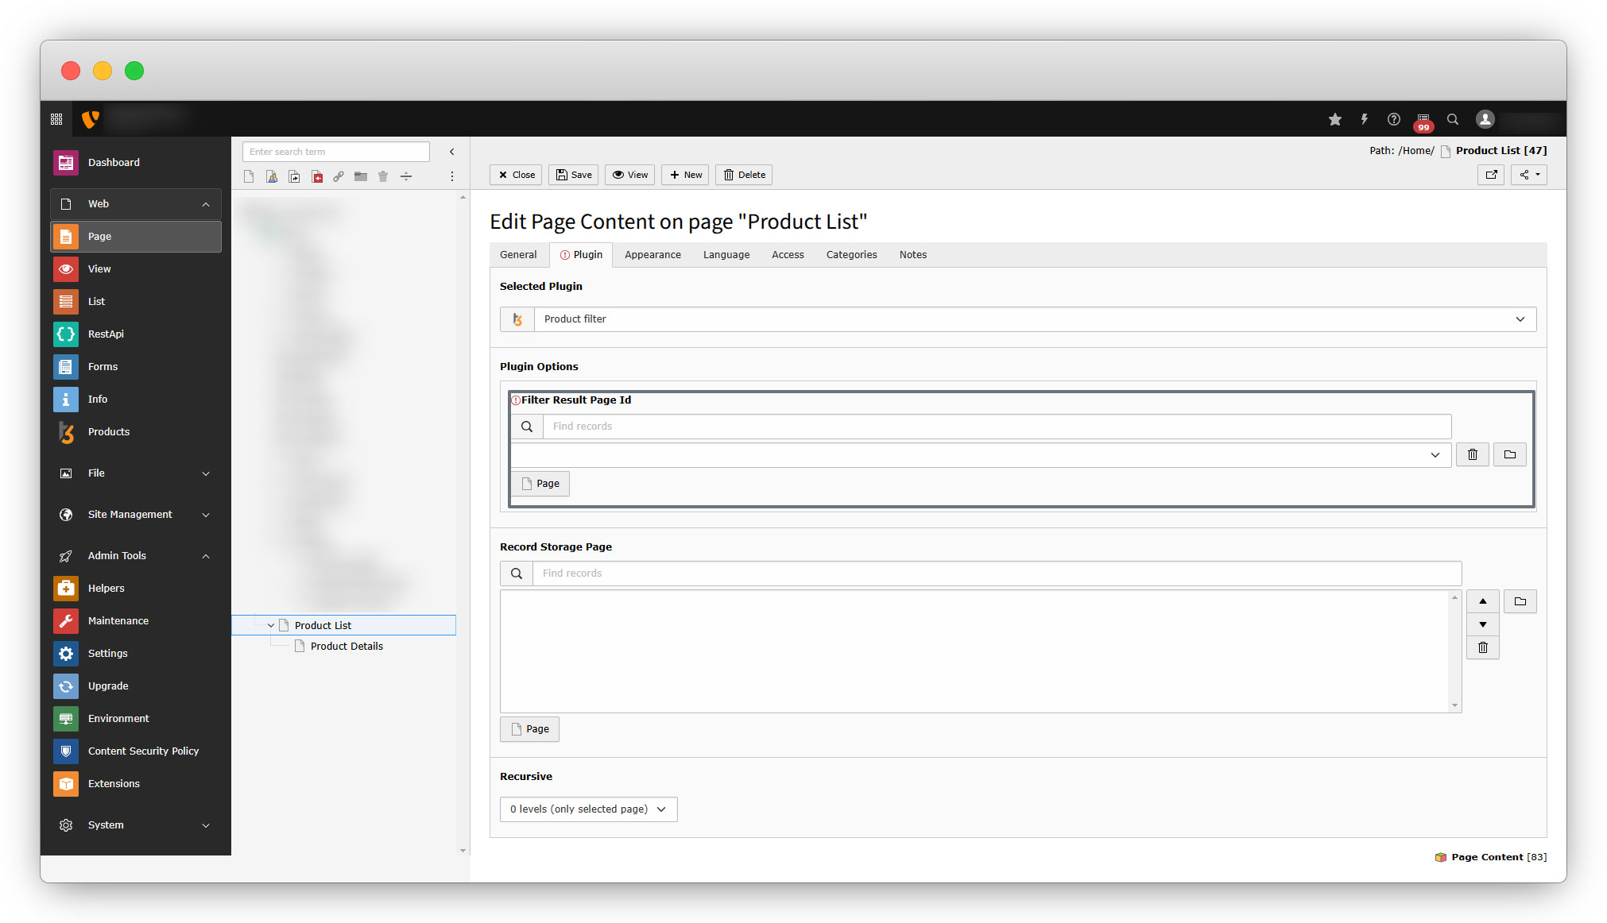Collapse the Product List tree node
Image resolution: width=1607 pixels, height=923 pixels.
[x=271, y=626]
